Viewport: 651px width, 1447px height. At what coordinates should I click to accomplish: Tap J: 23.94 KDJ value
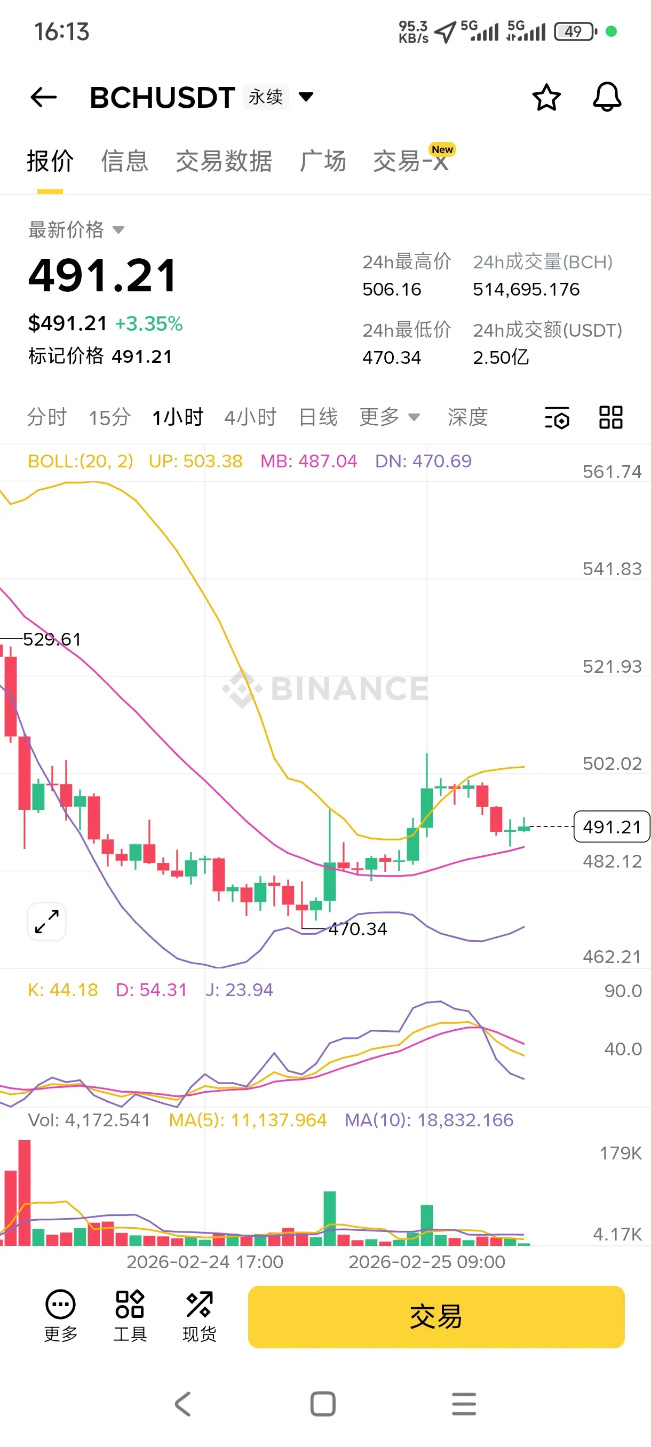click(239, 990)
